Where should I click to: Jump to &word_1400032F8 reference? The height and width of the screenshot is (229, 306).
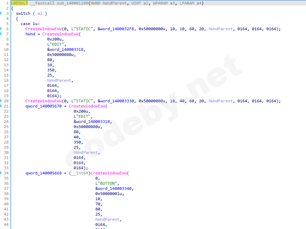coord(116,29)
